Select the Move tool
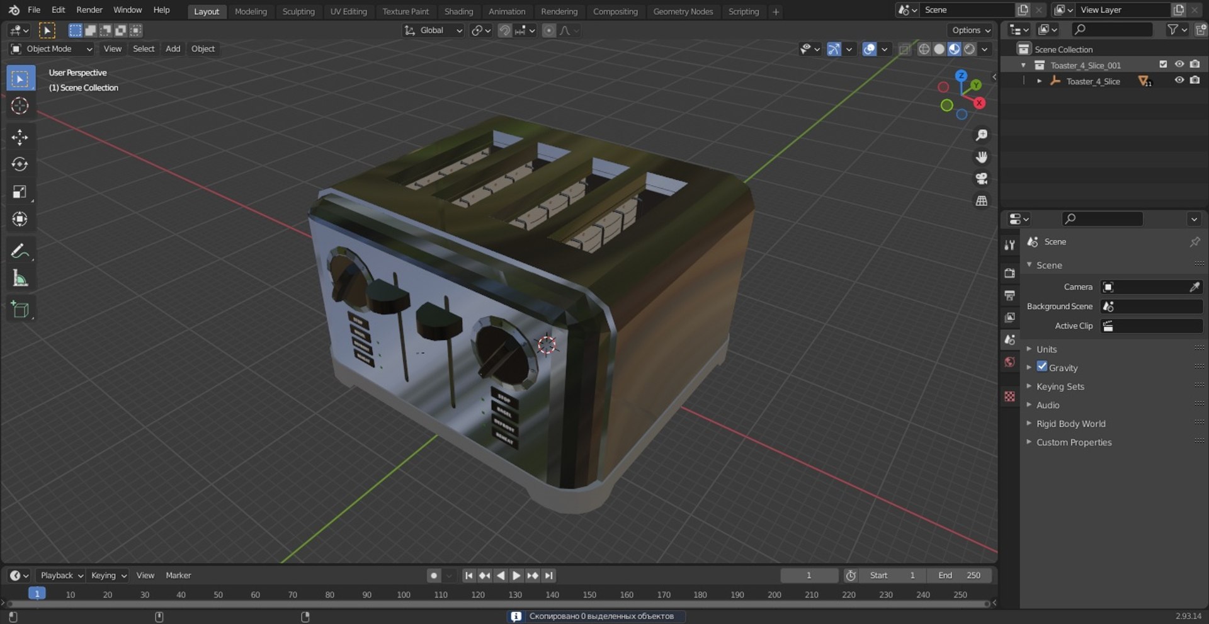The width and height of the screenshot is (1209, 624). pos(20,137)
